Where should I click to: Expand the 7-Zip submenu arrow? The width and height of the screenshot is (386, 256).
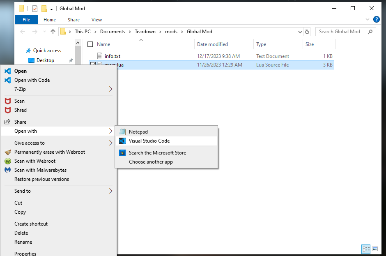tap(110, 89)
